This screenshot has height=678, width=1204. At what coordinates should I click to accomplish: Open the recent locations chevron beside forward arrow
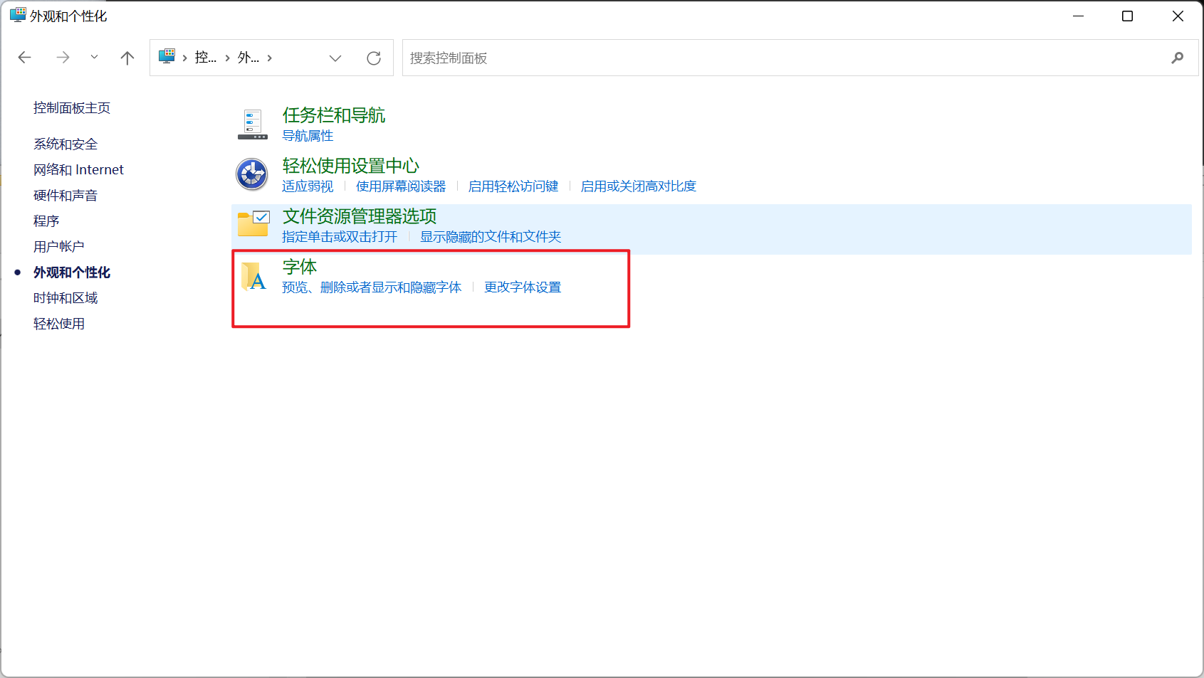[x=94, y=58]
